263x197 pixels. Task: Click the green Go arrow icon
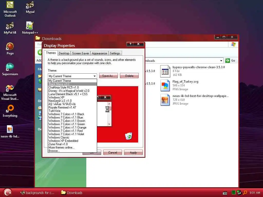pyautogui.click(x=228, y=61)
